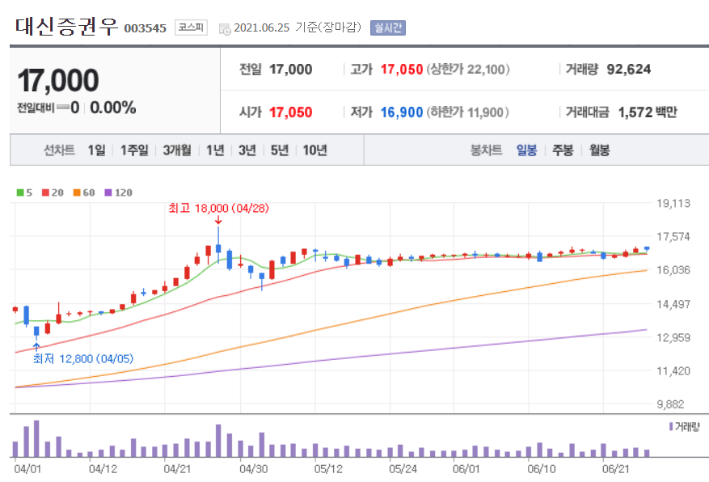Click the 시가 17,050 opening price value

point(291,112)
